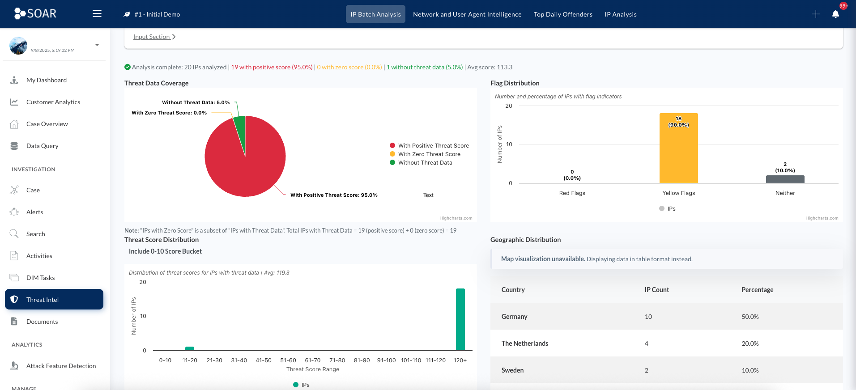Click the SOAR logo
Image resolution: width=856 pixels, height=390 pixels.
(x=35, y=13)
